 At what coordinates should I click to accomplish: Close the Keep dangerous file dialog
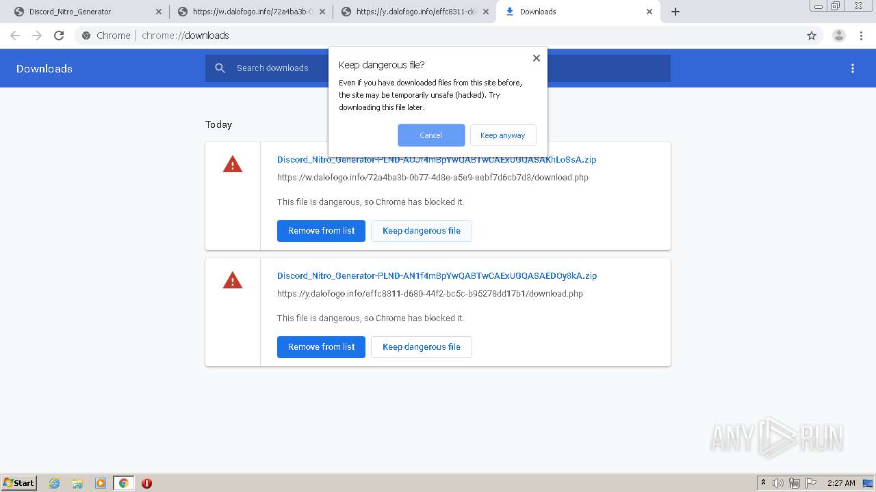[x=537, y=58]
